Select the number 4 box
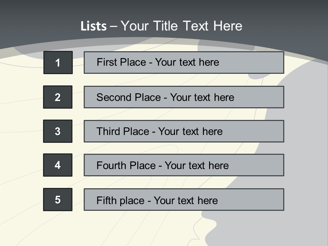This screenshot has width=328, height=246. pos(58,165)
